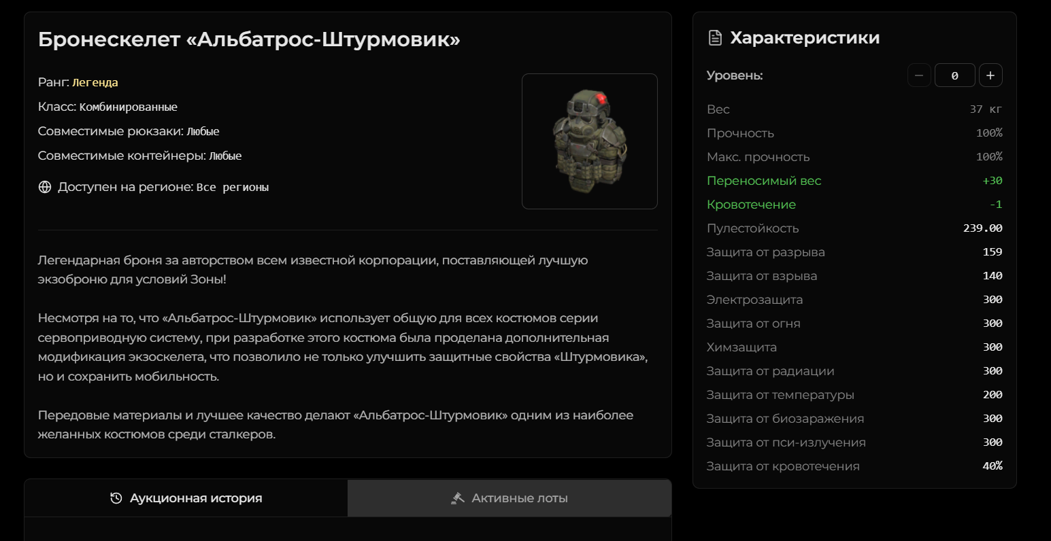
Task: Open the armor suit image thumbnail
Action: pos(590,141)
